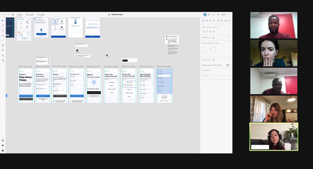Align selection to vertical middle
This screenshot has width=313, height=169.
[x=207, y=21]
